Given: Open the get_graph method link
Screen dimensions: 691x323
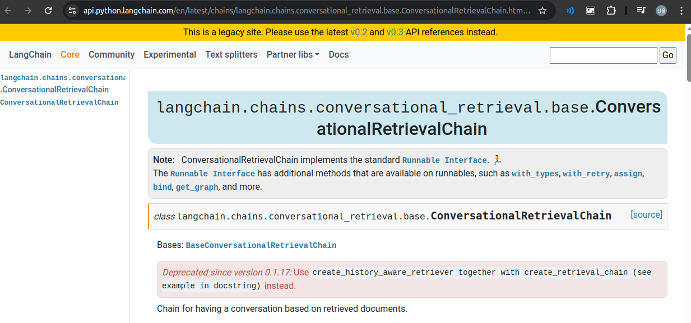Looking at the screenshot, I should (197, 187).
